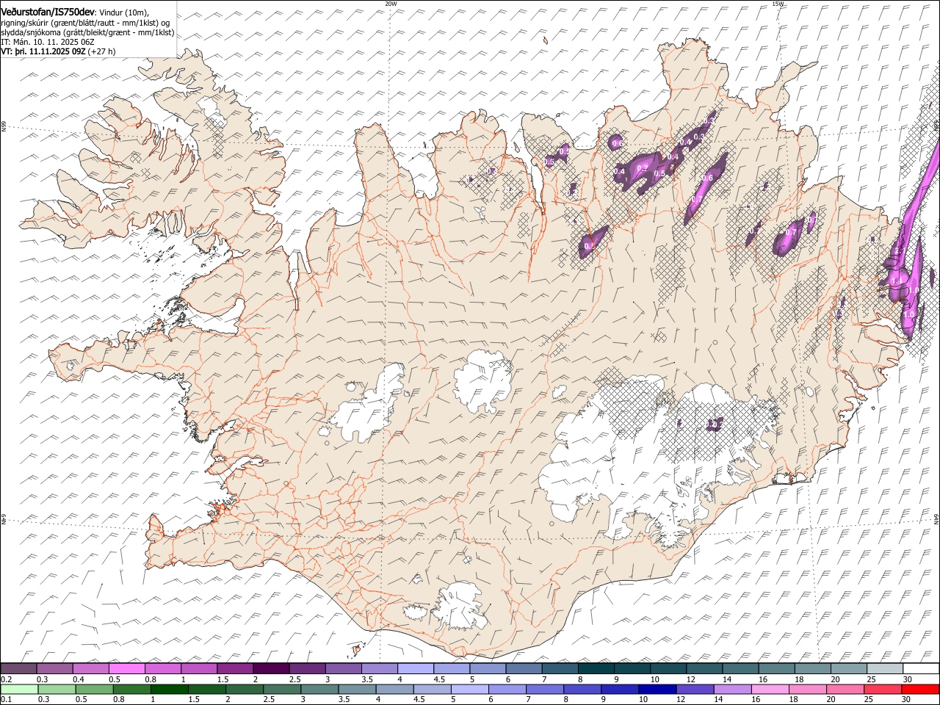
Task: Pick the magenta swatch between 1.5 and 2, snow scale
Action: point(235,668)
